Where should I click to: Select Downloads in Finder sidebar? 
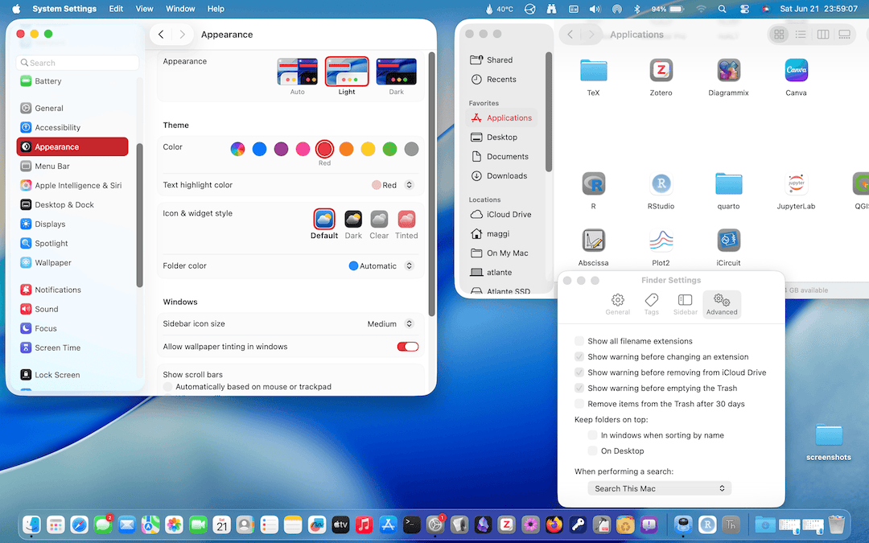click(501, 175)
